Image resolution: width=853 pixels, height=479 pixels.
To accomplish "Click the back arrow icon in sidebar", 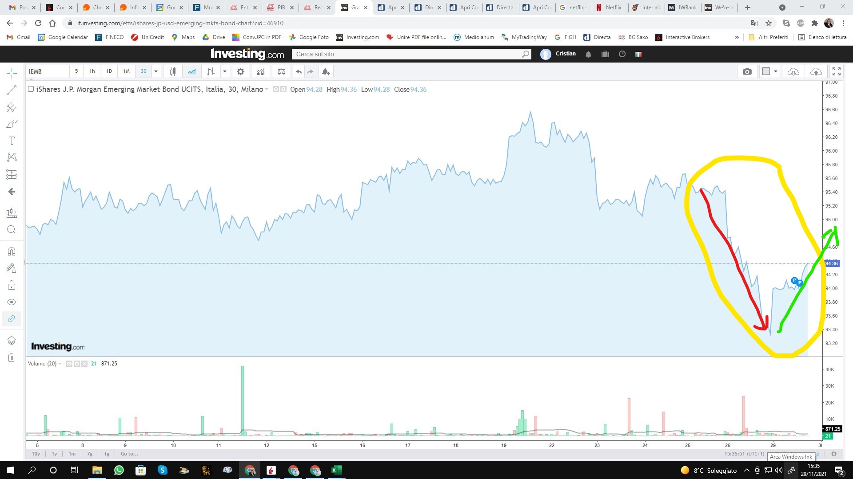I will point(12,191).
